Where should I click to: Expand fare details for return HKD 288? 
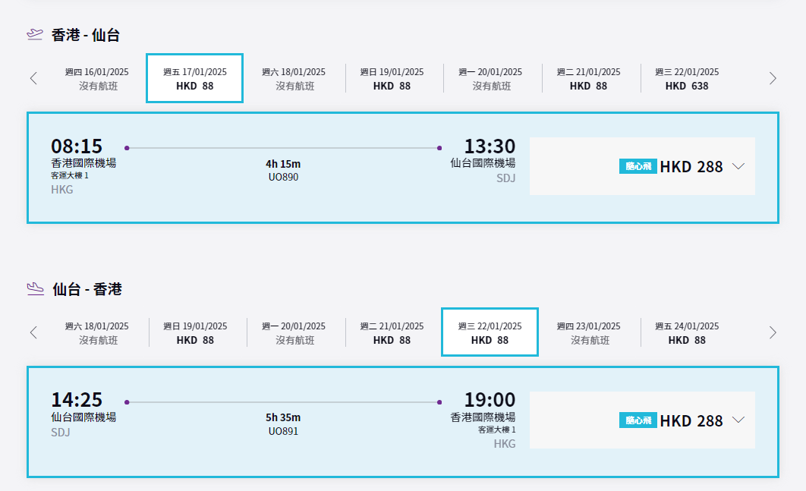[x=738, y=420]
